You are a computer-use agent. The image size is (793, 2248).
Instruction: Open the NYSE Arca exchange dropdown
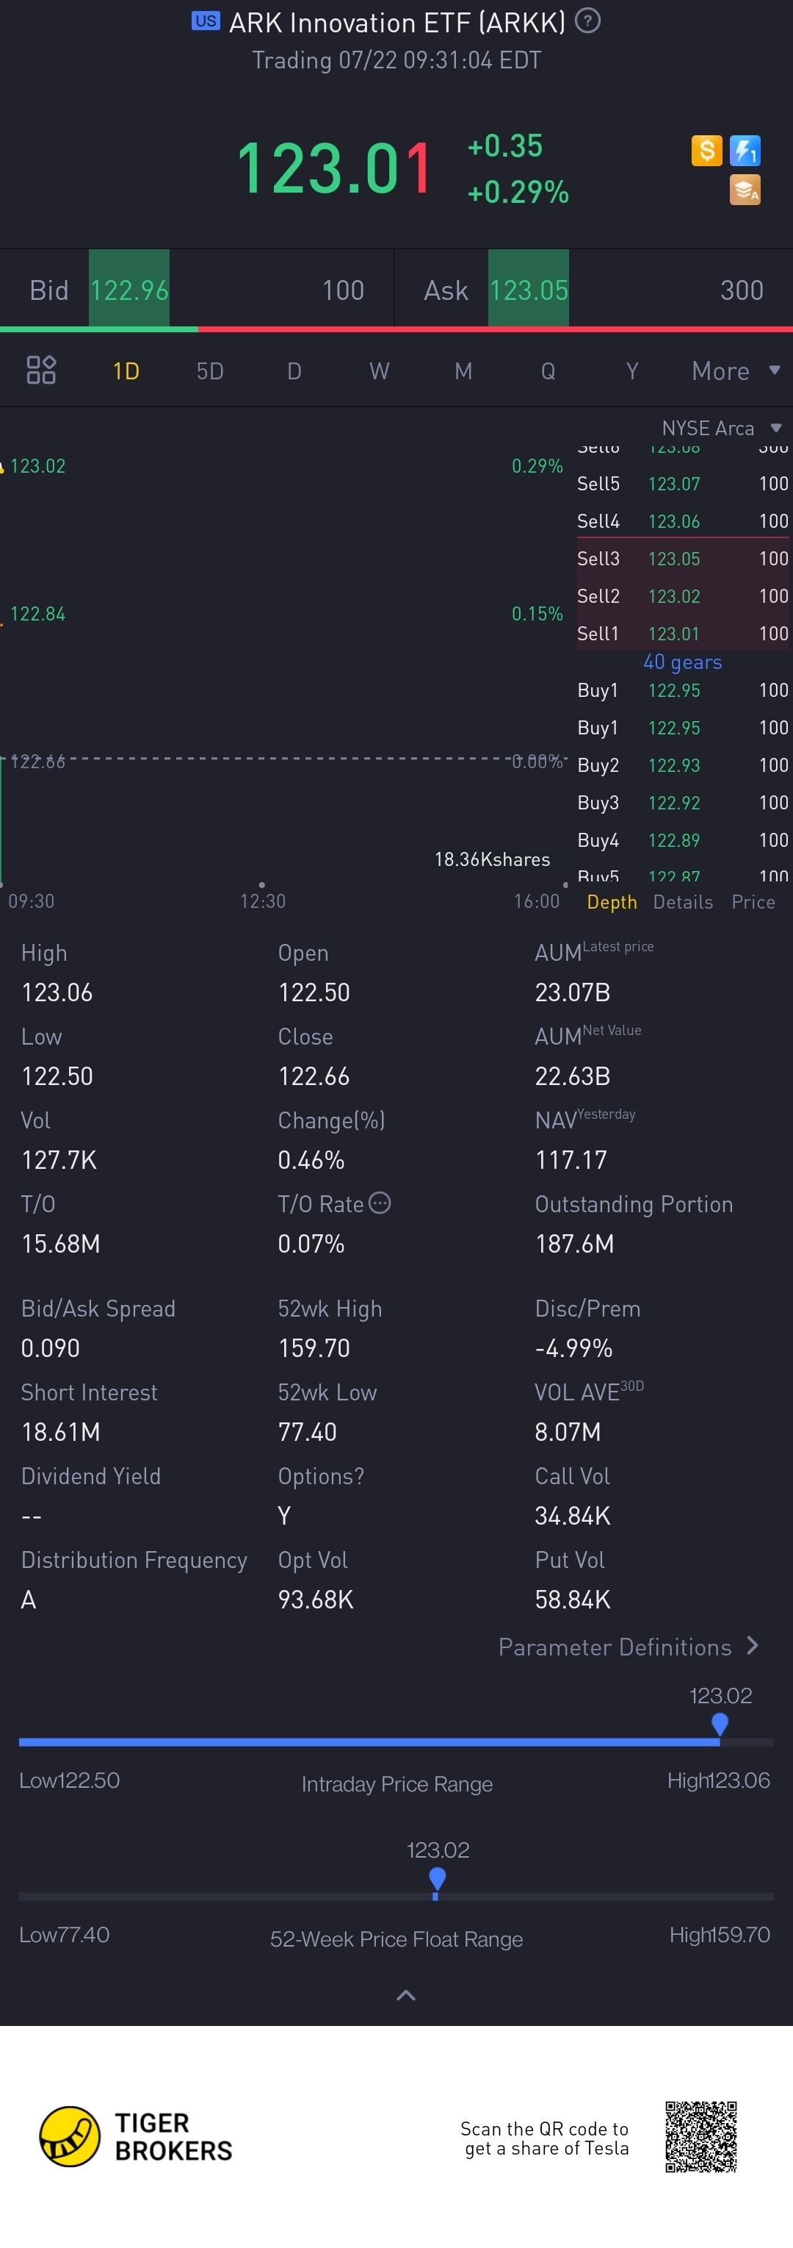pos(722,428)
